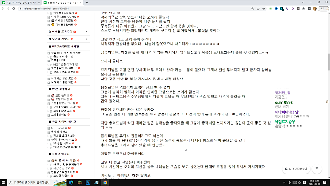Click the browser forward arrow

tap(8, 9)
